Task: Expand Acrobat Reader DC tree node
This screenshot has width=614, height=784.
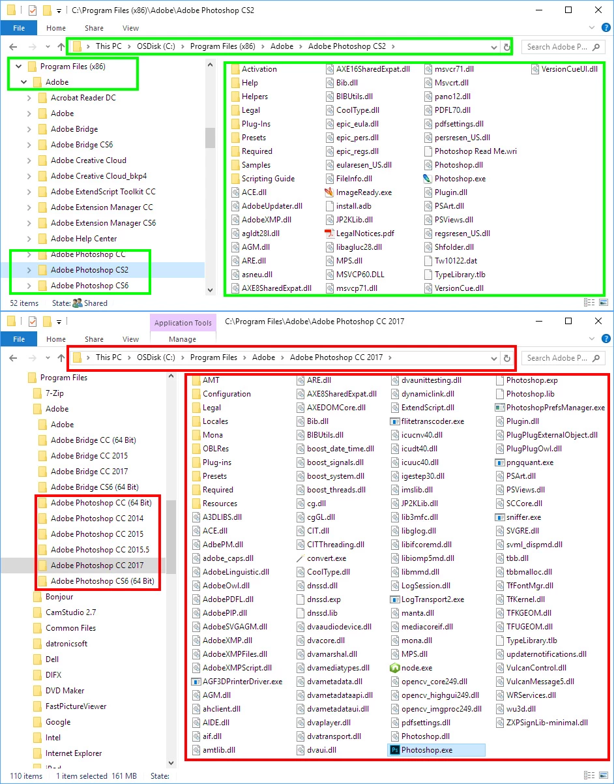Action: pyautogui.click(x=29, y=98)
